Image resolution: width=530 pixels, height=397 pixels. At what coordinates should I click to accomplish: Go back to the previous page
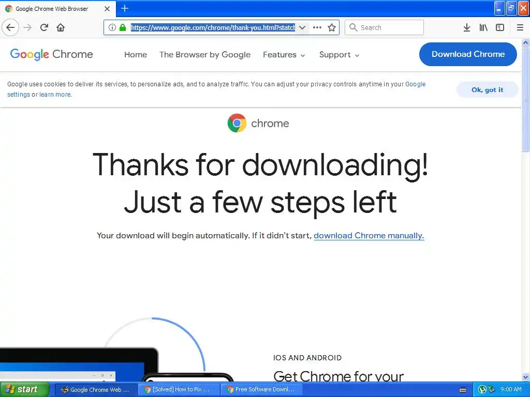(x=10, y=27)
